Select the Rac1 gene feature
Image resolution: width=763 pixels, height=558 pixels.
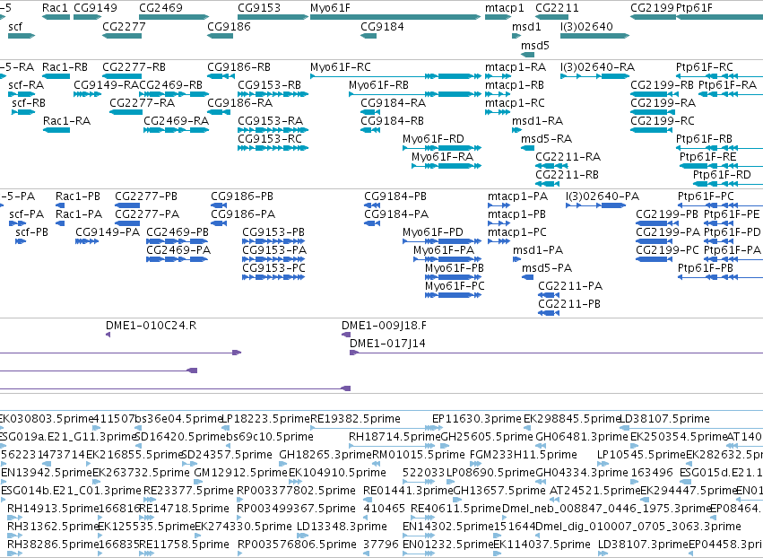(56, 17)
